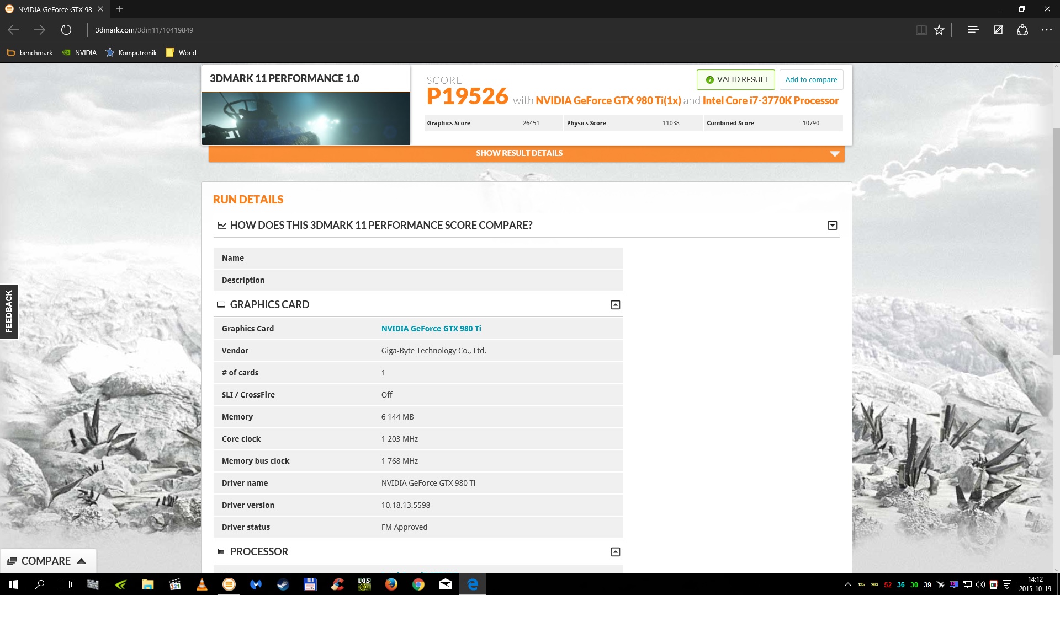This screenshot has height=644, width=1060.
Task: Click the Graphics Score value 26451
Action: point(531,123)
